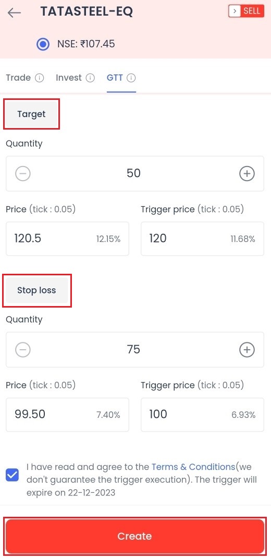
Task: Select the GTT tab
Action: coord(115,78)
